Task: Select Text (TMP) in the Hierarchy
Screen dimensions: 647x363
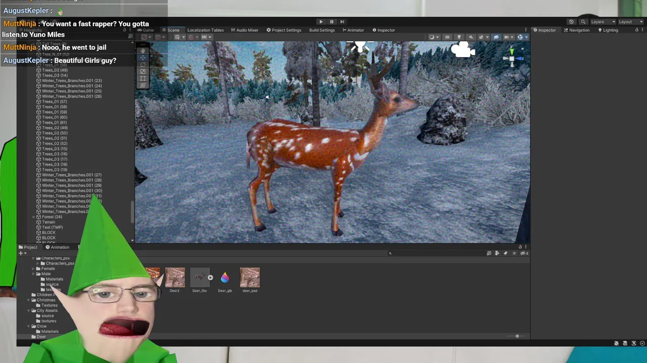Action: click(52, 227)
